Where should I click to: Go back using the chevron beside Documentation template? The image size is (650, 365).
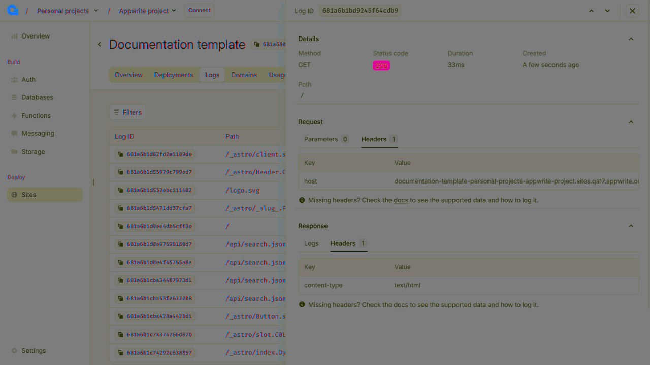(100, 44)
